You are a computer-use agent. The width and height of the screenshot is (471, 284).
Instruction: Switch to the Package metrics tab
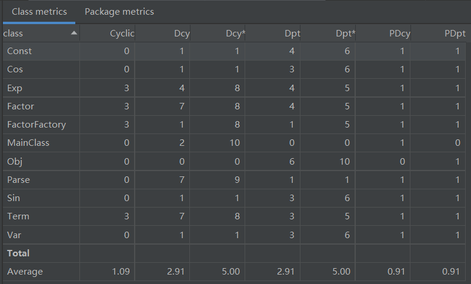[x=119, y=12]
